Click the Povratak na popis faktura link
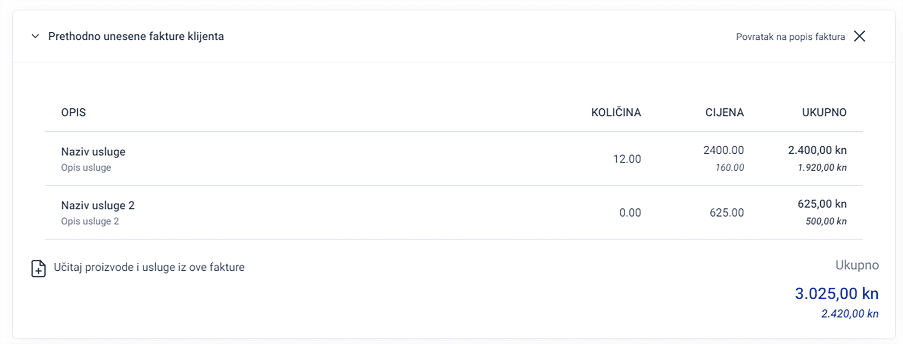The image size is (903, 344). click(790, 37)
